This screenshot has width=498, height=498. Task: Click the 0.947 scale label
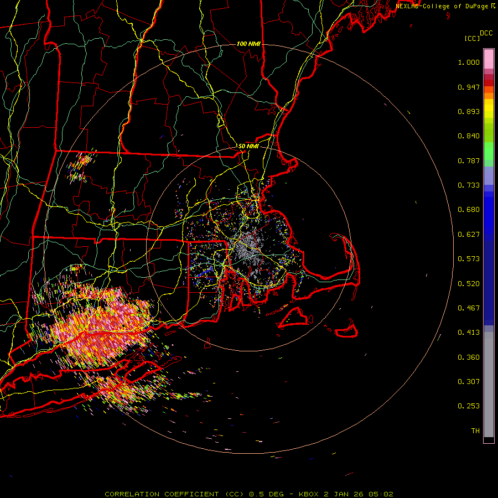tap(469, 87)
